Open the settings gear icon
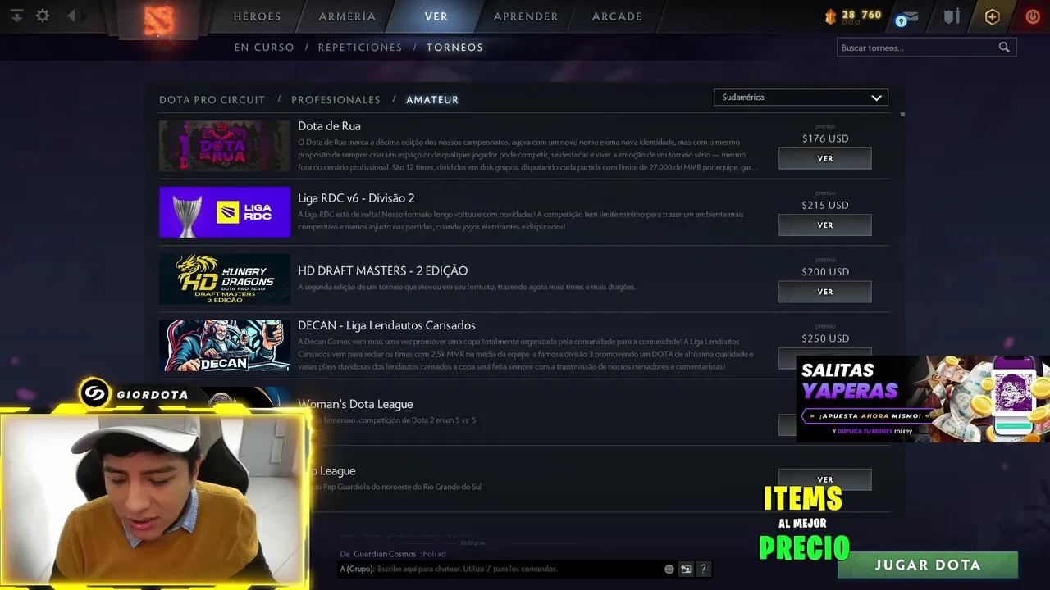 click(43, 16)
